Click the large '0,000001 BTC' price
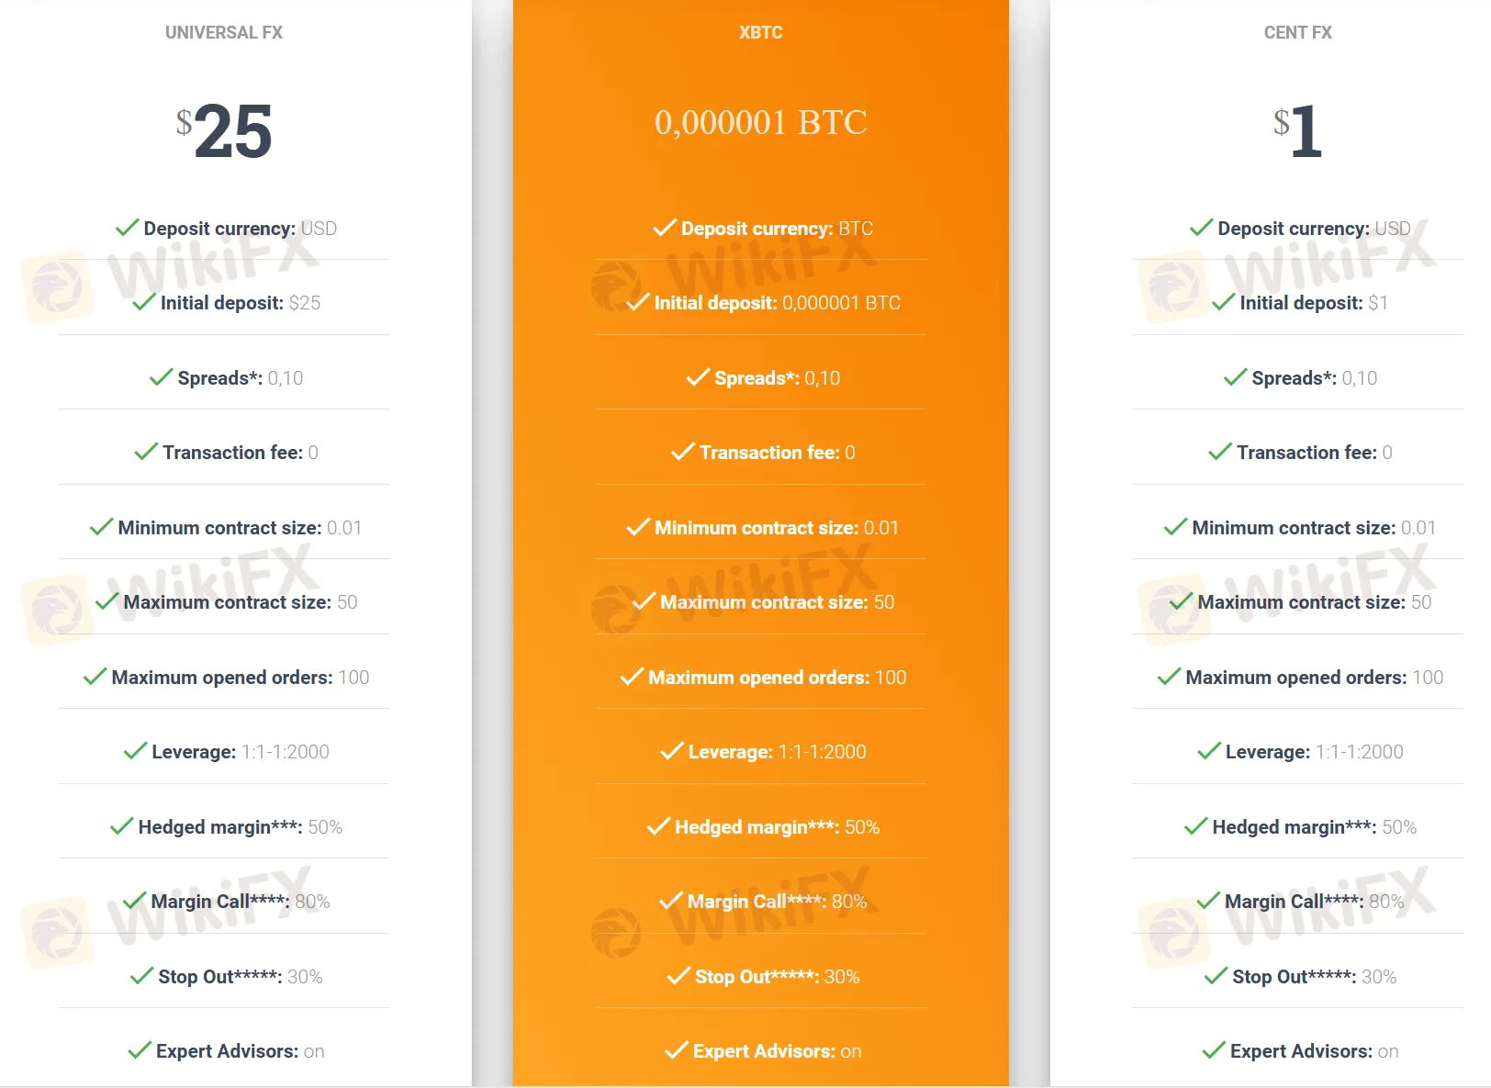The height and width of the screenshot is (1088, 1491). click(761, 122)
